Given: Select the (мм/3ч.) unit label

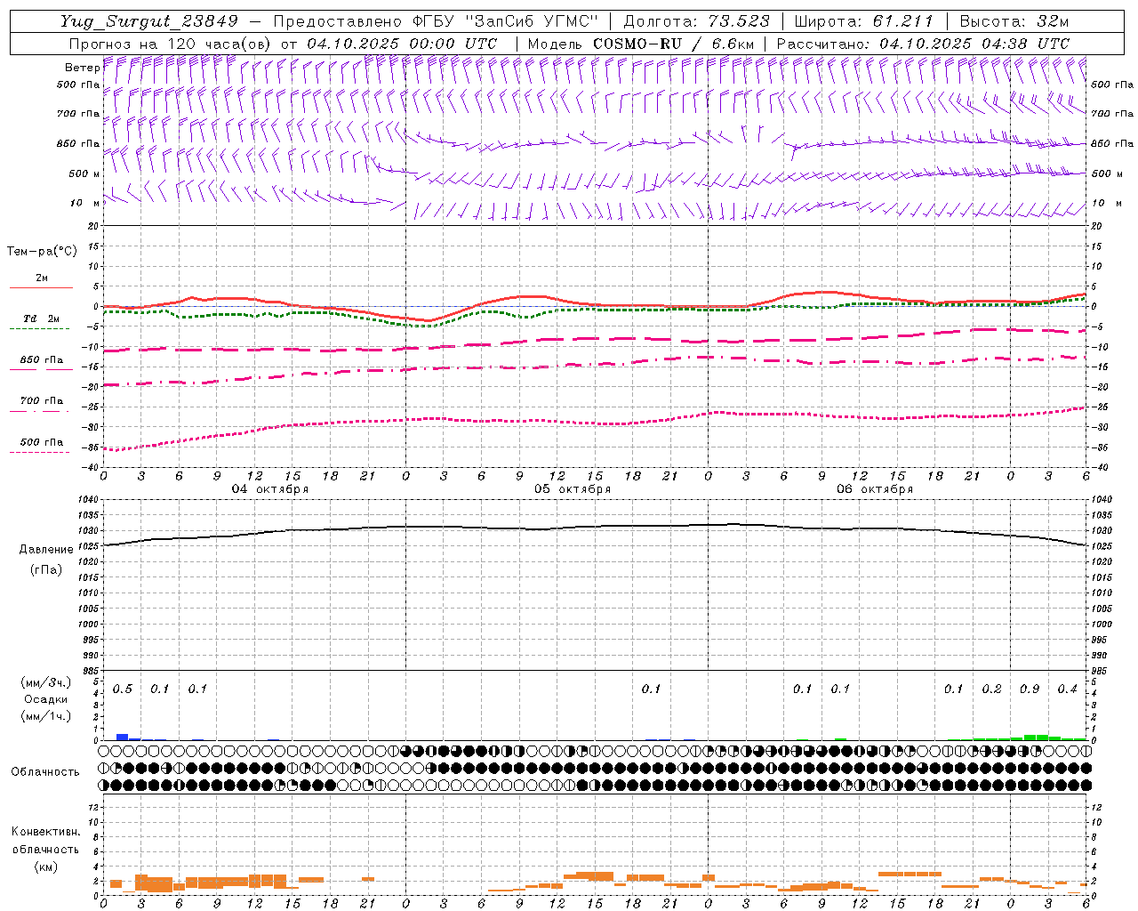Looking at the screenshot, I should click(46, 682).
